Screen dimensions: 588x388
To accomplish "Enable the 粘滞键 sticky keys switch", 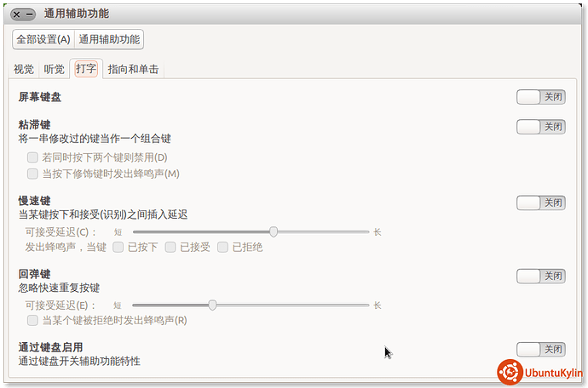I will [540, 127].
